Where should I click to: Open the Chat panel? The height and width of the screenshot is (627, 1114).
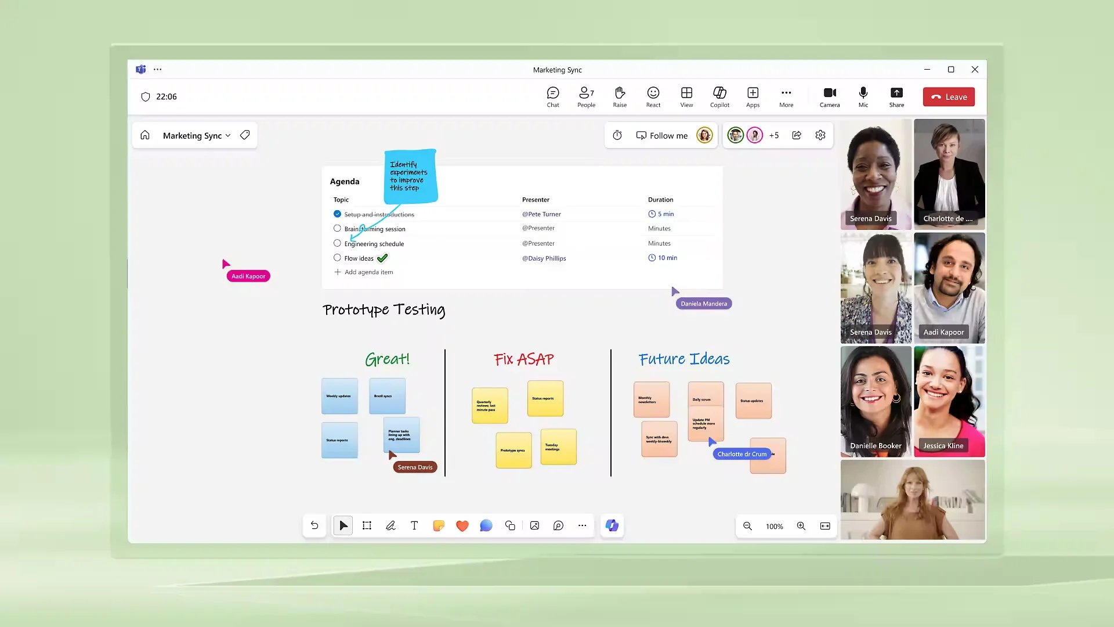(x=552, y=96)
